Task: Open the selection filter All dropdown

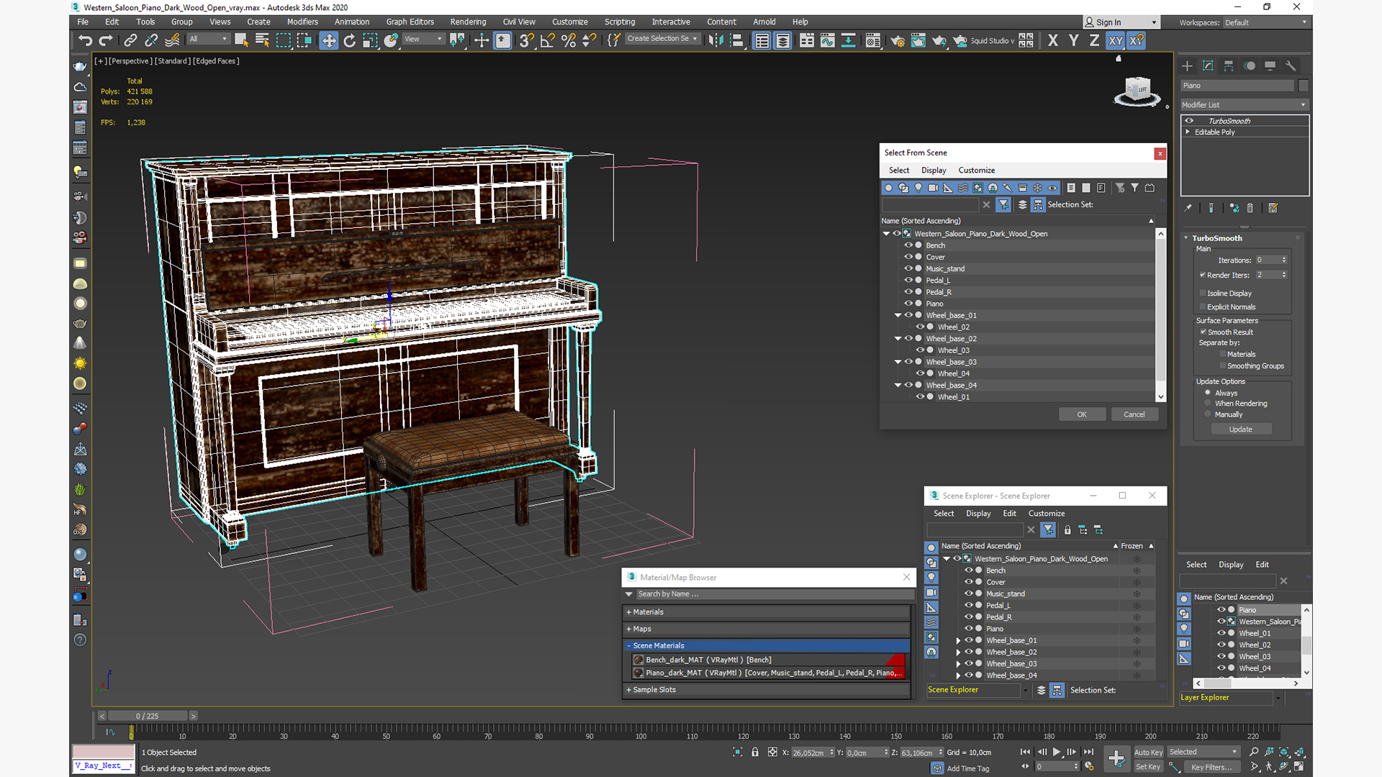Action: (208, 39)
